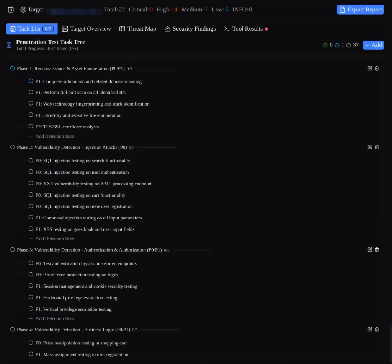Click the Phase 3 progress bar
This screenshot has width=392, height=364.
191,250
